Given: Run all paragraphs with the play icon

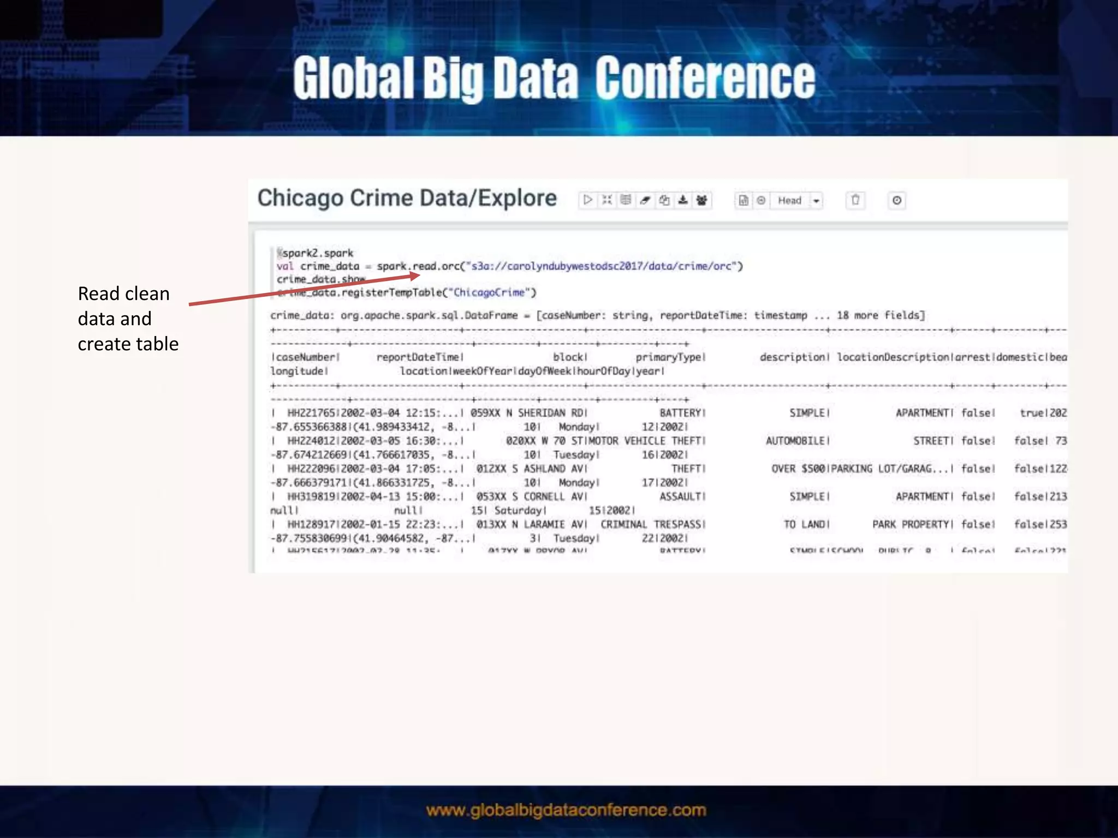Looking at the screenshot, I should (587, 200).
